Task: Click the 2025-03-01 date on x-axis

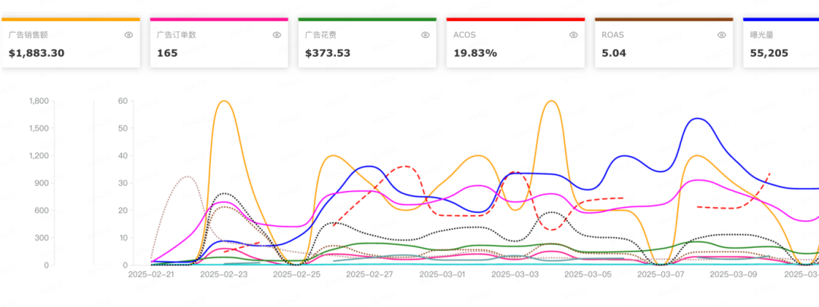Action: (x=444, y=274)
